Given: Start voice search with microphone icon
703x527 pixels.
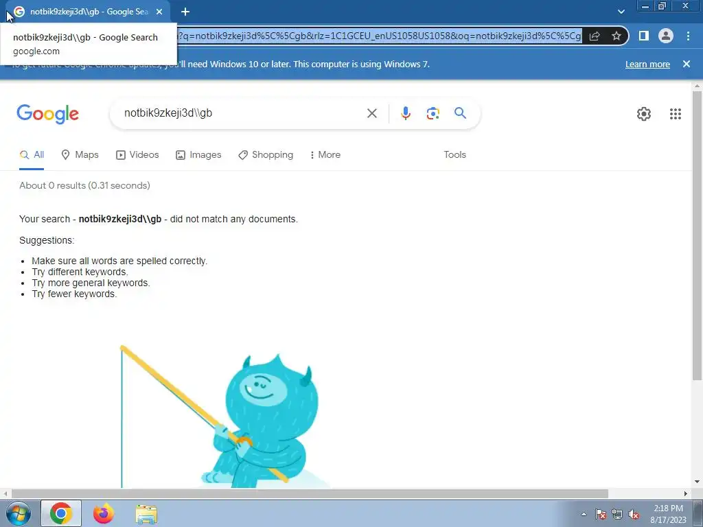Looking at the screenshot, I should coord(405,113).
